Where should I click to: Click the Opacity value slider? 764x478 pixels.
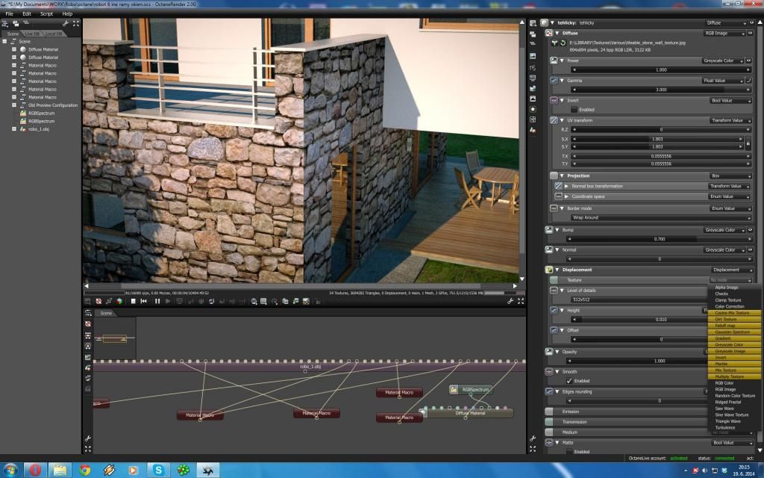pyautogui.click(x=659, y=361)
